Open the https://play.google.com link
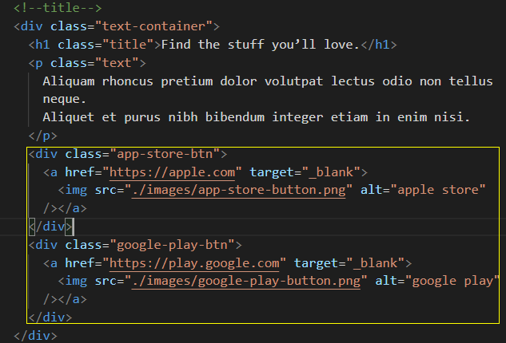 194,263
